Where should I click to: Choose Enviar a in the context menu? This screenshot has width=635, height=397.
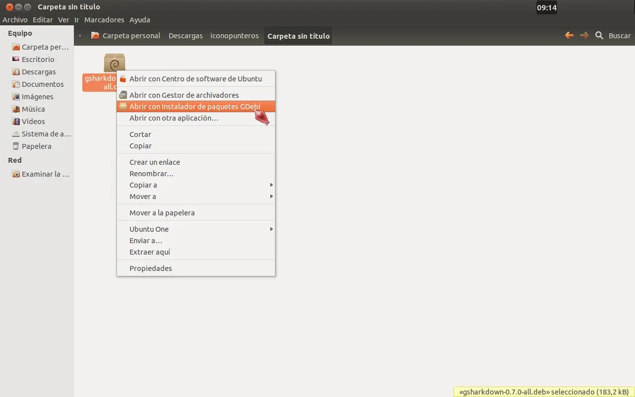[x=196, y=241]
